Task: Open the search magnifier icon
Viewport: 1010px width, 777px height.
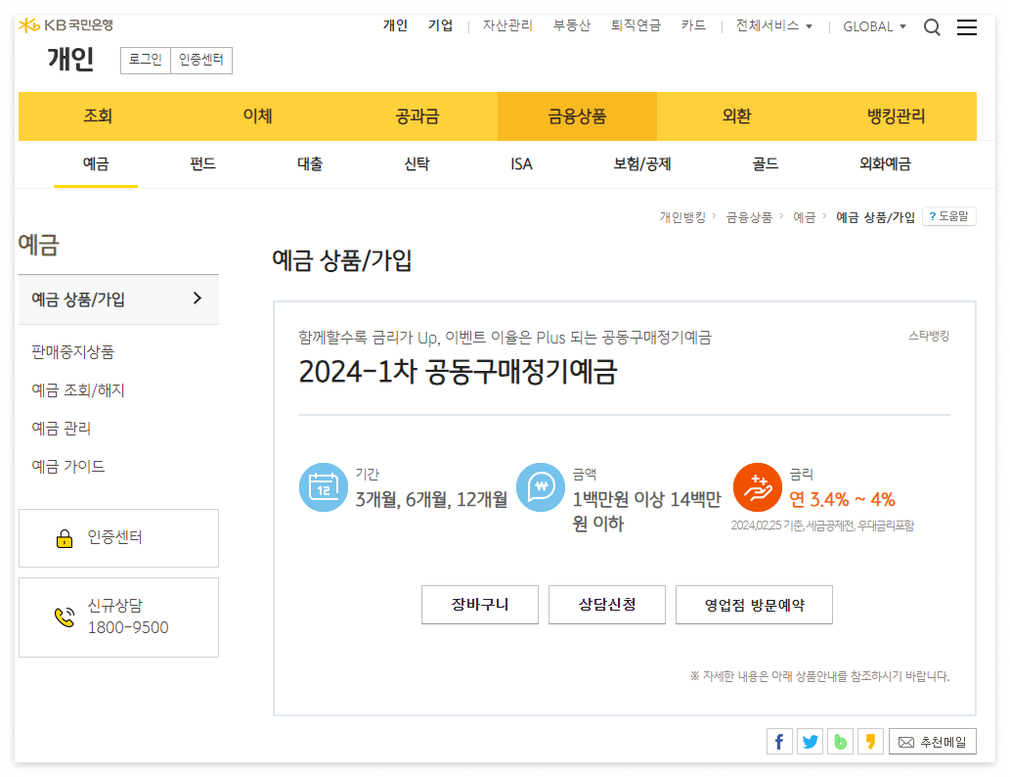Action: pos(932,27)
